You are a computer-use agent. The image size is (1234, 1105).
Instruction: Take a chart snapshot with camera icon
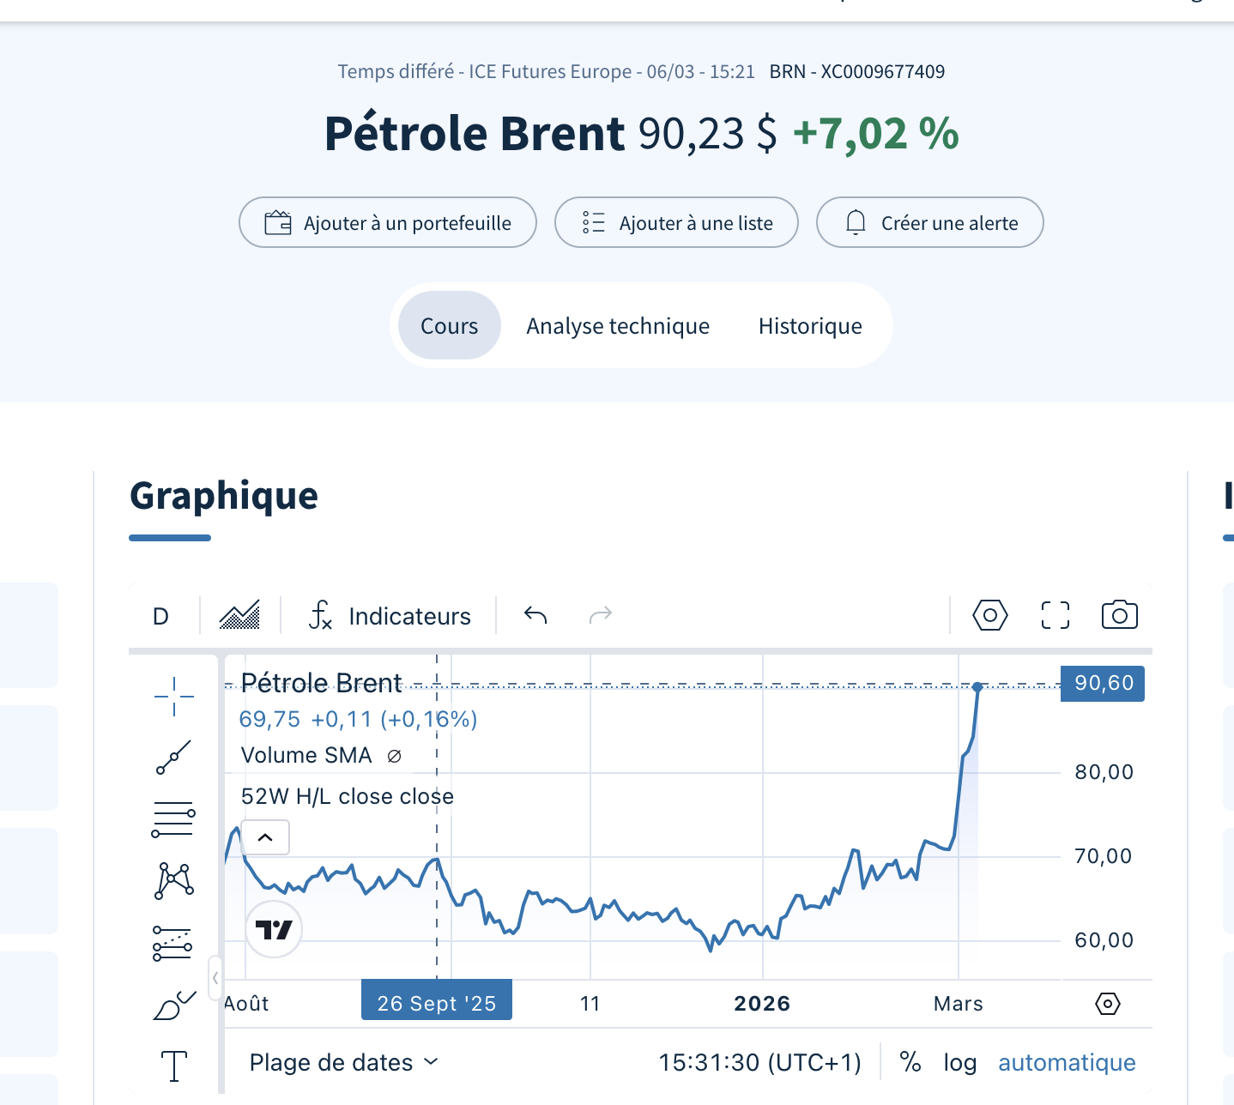(1119, 615)
